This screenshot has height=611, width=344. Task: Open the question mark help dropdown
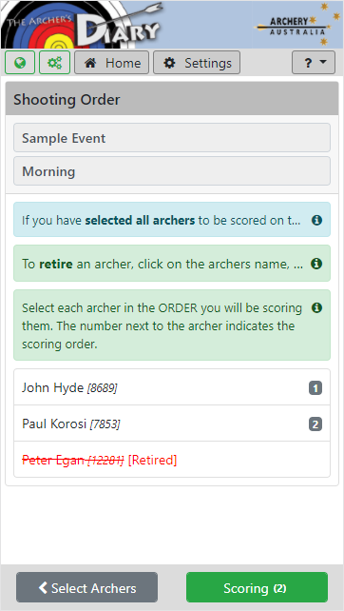click(x=314, y=63)
